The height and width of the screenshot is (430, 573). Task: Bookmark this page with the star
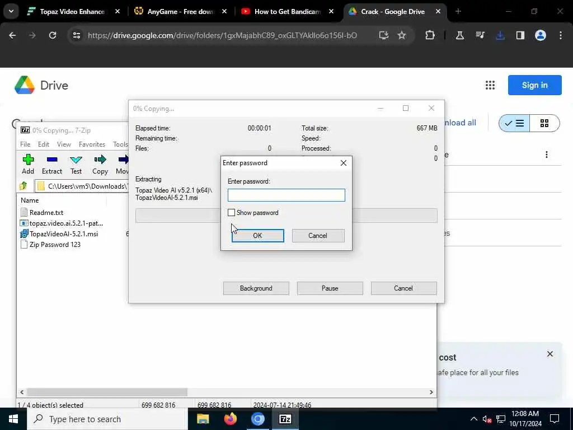402,35
